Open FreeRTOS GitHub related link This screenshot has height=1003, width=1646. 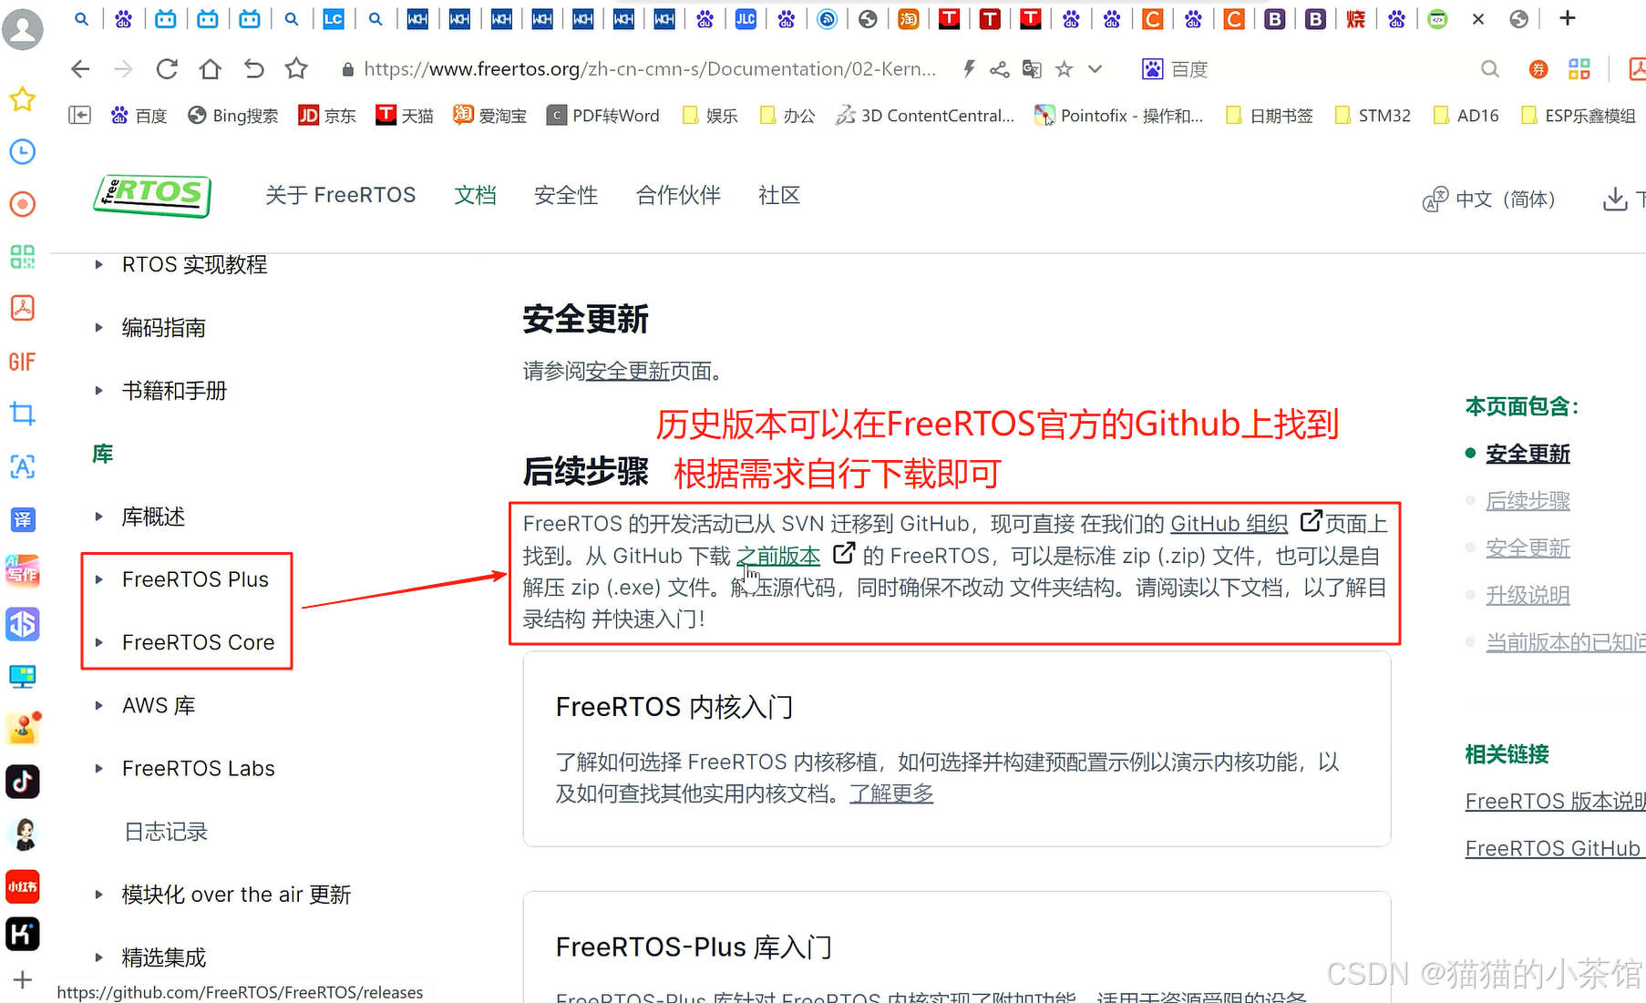pos(1555,849)
